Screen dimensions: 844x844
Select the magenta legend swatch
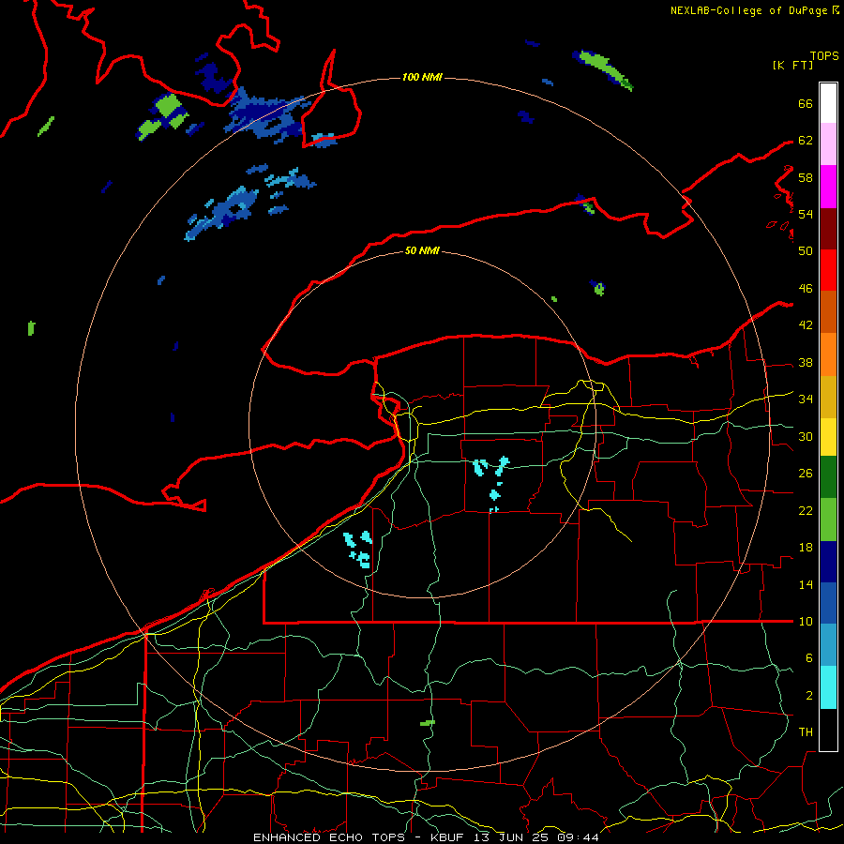point(828,187)
